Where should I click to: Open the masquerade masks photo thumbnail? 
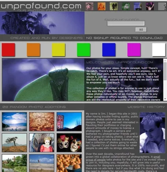click(69, 143)
